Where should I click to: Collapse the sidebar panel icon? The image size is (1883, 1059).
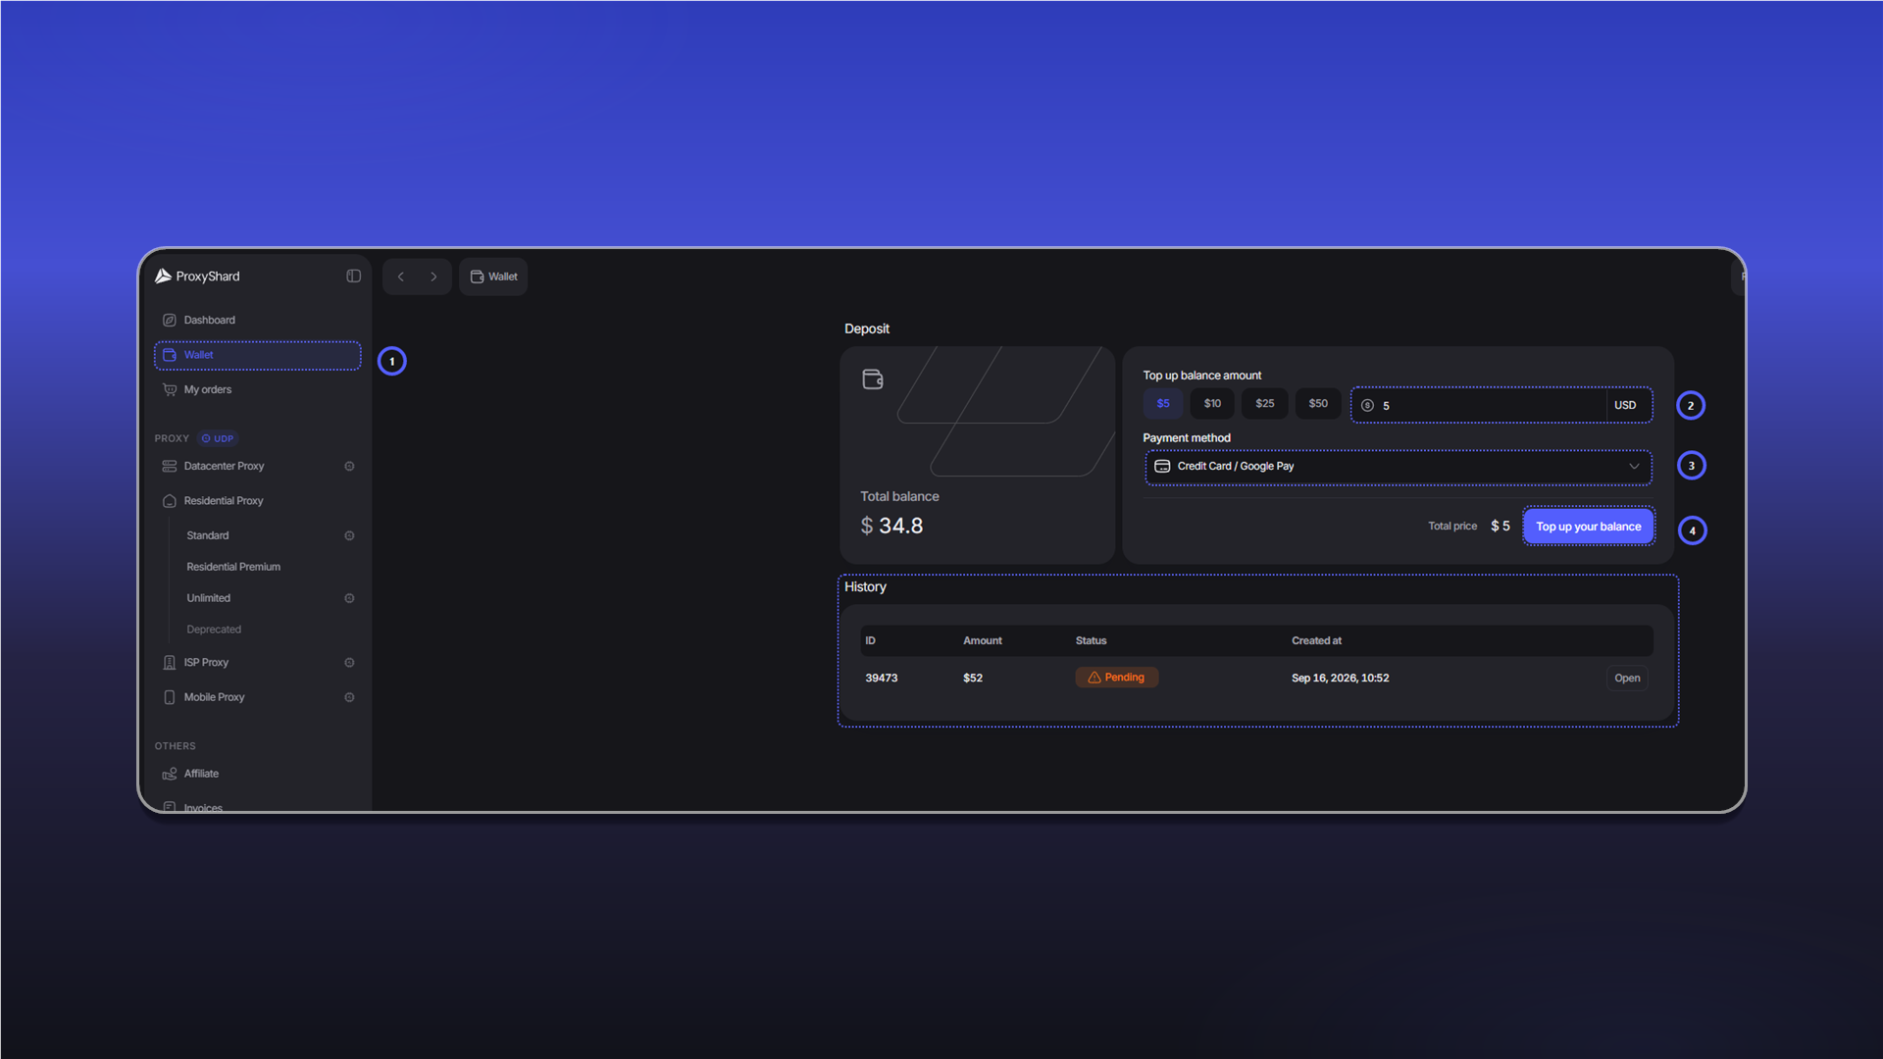(x=354, y=277)
